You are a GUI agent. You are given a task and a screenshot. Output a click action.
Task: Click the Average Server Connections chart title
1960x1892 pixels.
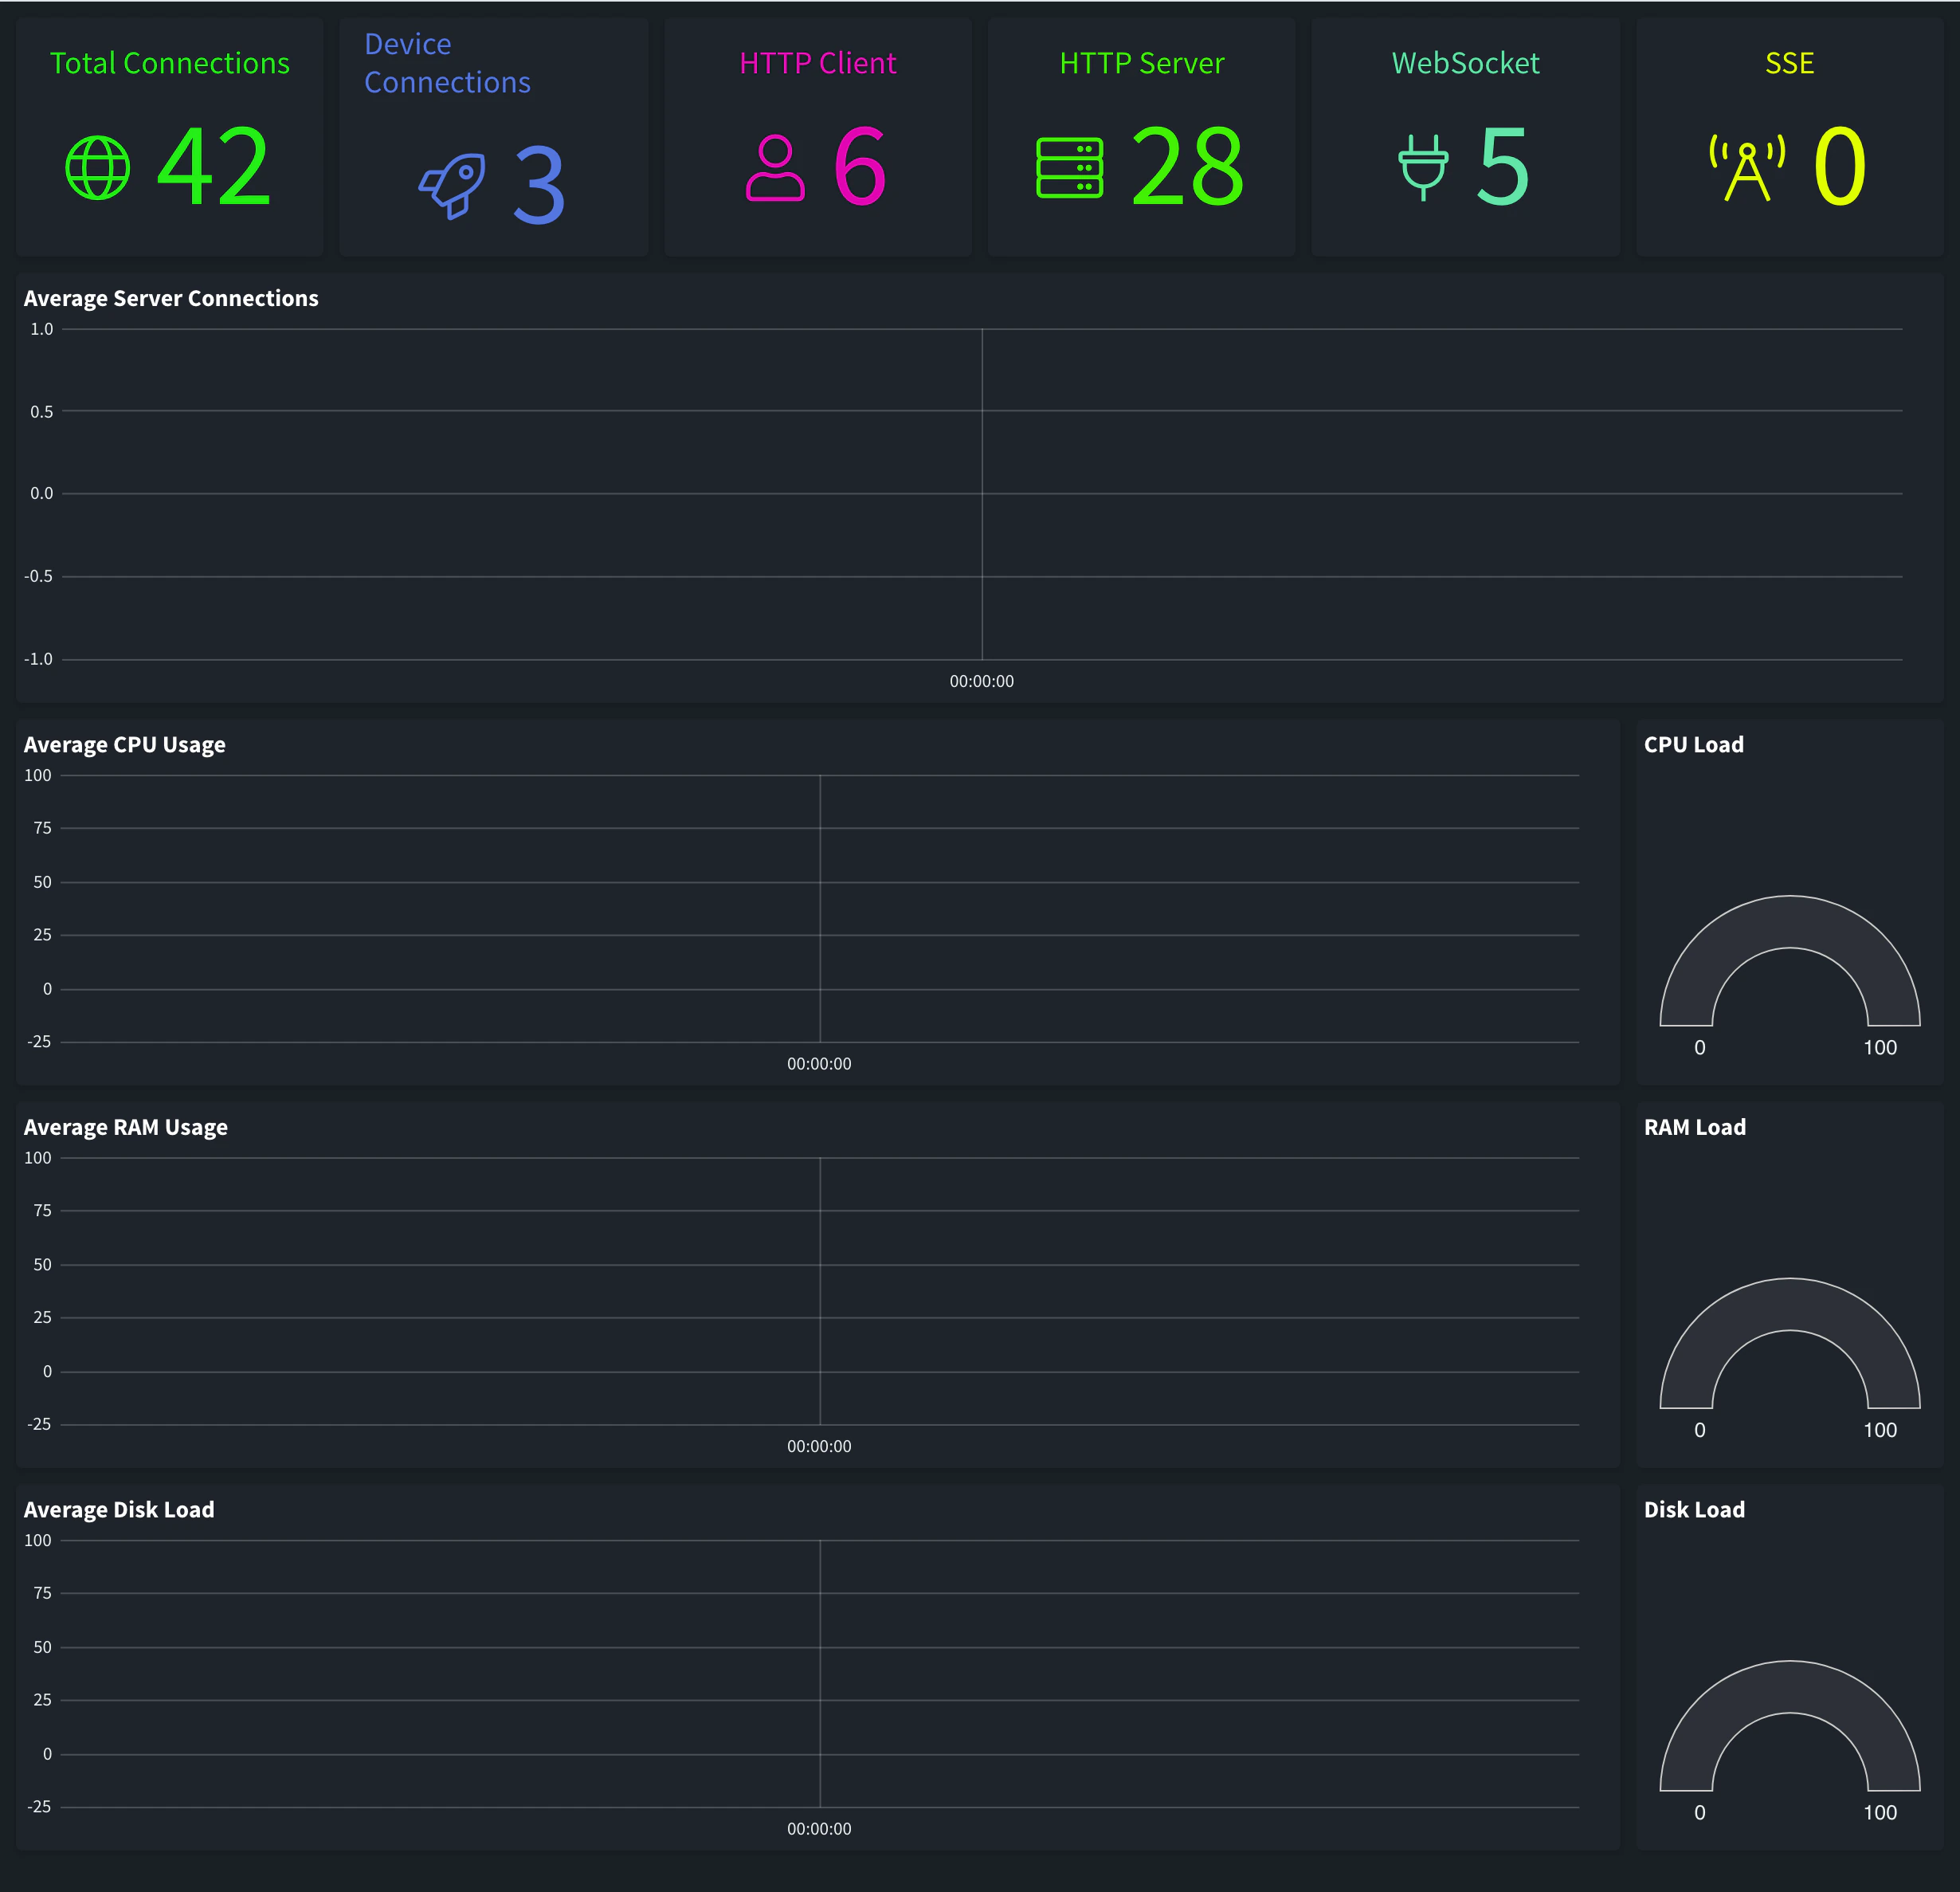(171, 298)
